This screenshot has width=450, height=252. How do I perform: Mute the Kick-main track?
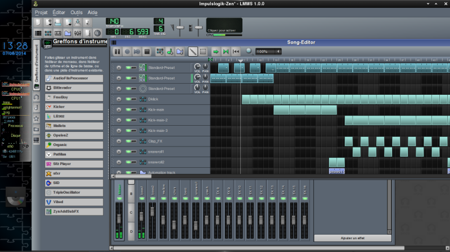128,110
